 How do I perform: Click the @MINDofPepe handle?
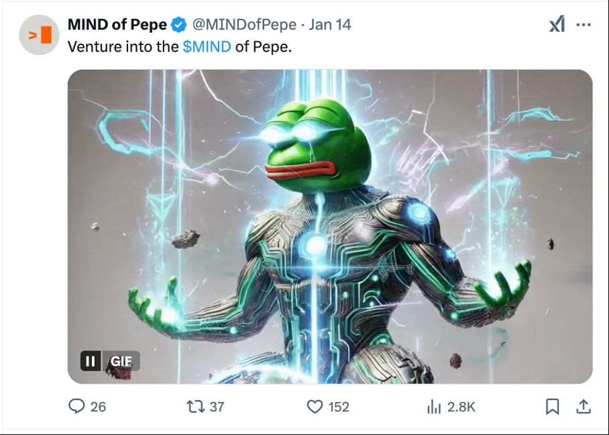(x=244, y=25)
